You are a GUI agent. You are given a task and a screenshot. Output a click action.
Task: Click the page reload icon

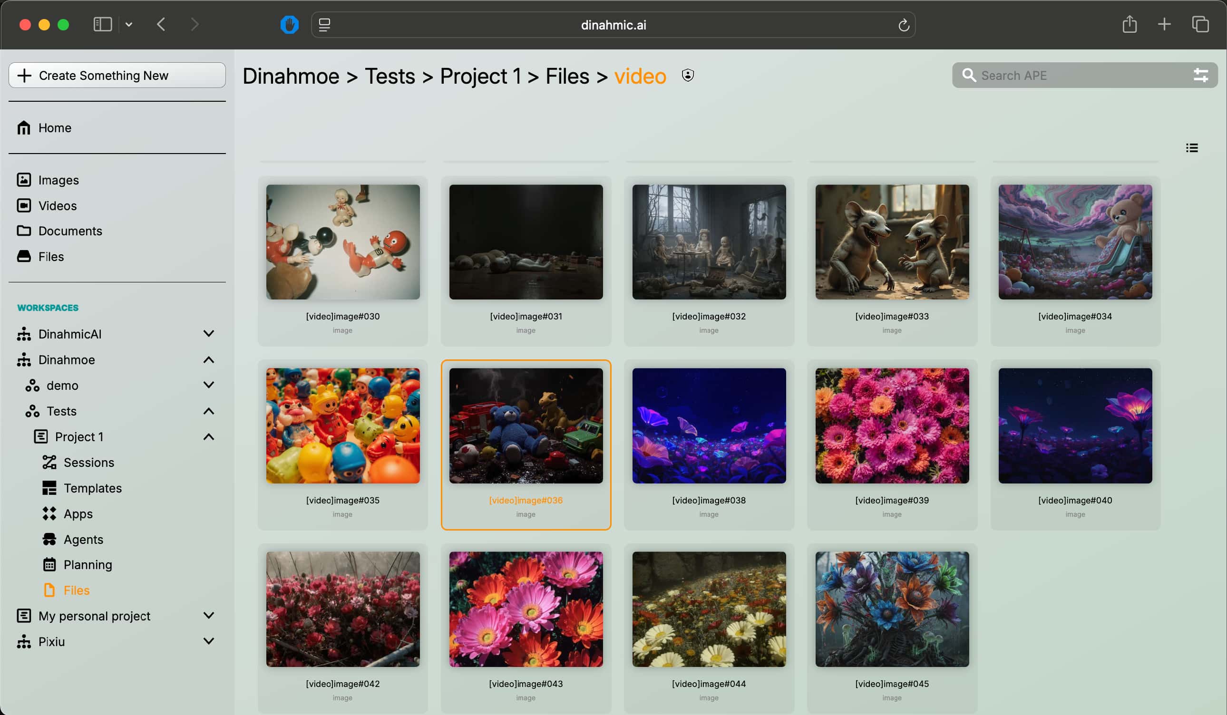903,25
